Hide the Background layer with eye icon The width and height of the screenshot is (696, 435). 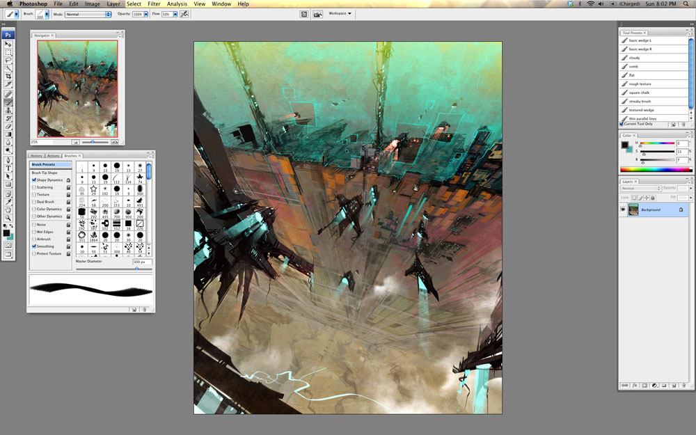pos(623,209)
